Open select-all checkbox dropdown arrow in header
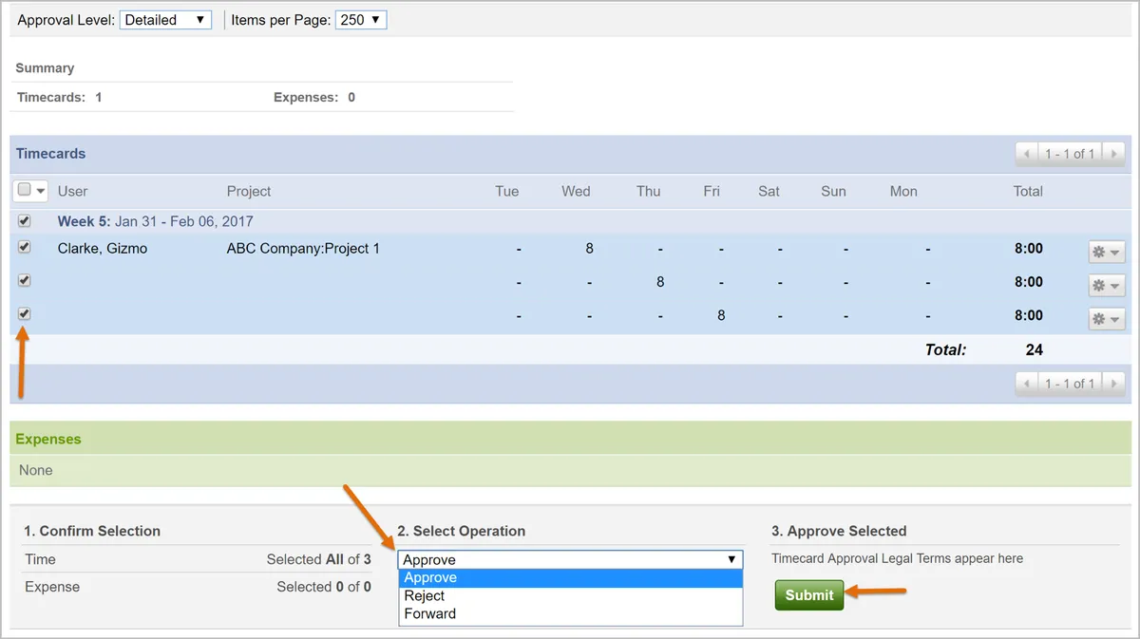Viewport: 1140px width, 639px height. tap(41, 191)
